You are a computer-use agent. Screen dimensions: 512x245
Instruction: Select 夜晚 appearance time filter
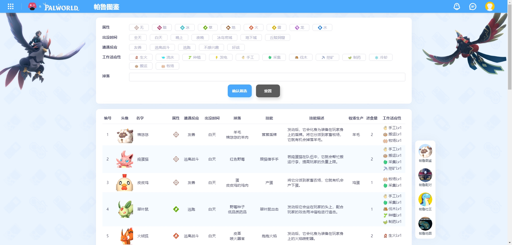click(200, 38)
